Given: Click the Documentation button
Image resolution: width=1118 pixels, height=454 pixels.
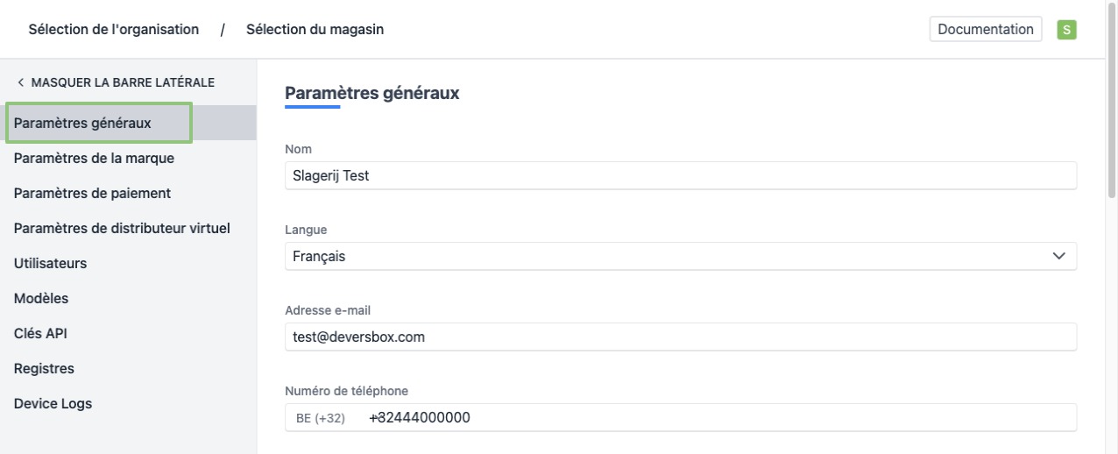Looking at the screenshot, I should tap(985, 29).
